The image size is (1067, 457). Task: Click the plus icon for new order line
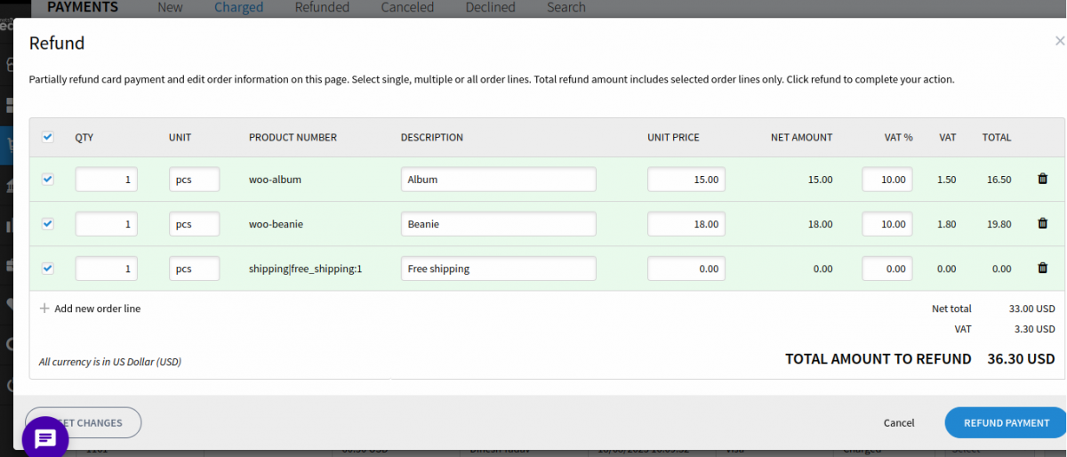(x=44, y=309)
